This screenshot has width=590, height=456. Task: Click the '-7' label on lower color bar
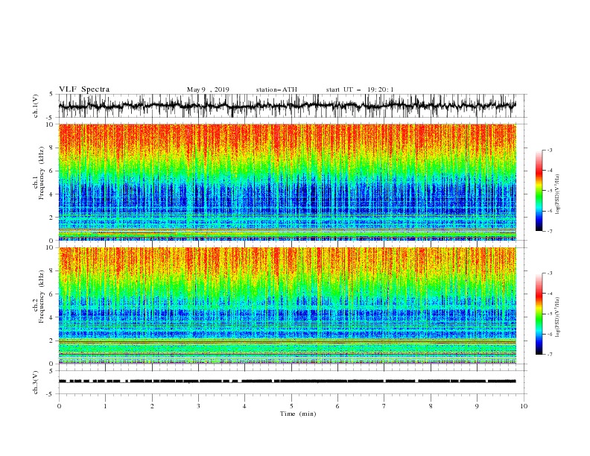tap(549, 355)
